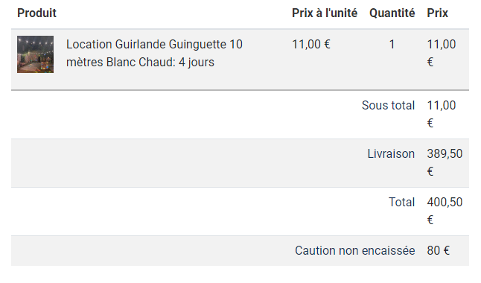Image resolution: width=481 pixels, height=283 pixels.
Task: Open the Guirlande Guinguette product thumbnail
Action: [x=35, y=54]
